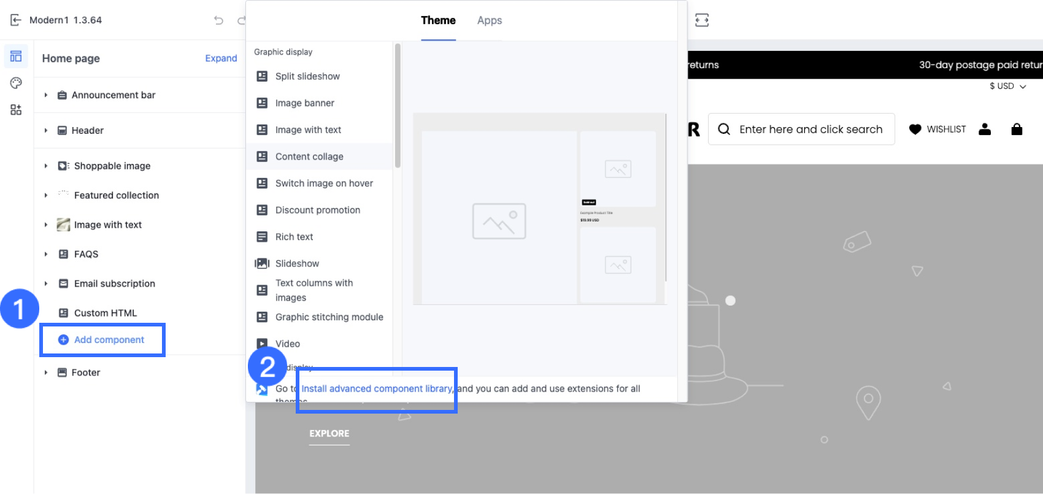The width and height of the screenshot is (1043, 494).
Task: Click the EXPLORE link in preview
Action: click(x=329, y=434)
